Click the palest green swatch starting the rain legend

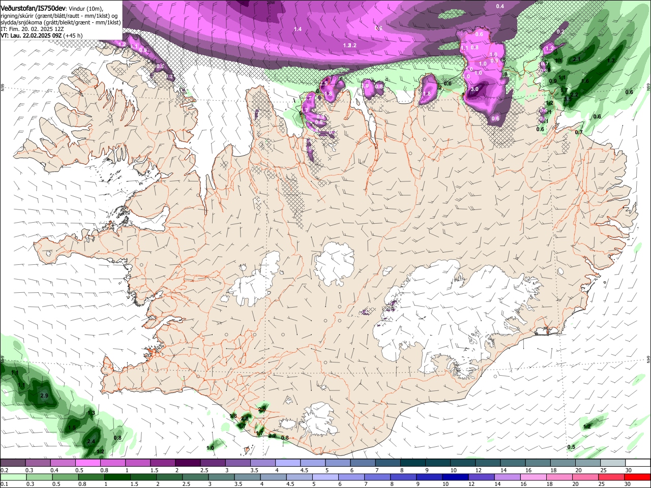click(x=13, y=477)
